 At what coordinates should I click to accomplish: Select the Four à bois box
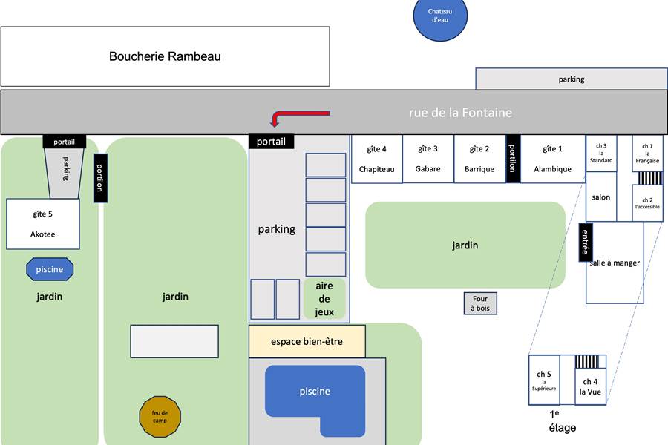point(480,303)
